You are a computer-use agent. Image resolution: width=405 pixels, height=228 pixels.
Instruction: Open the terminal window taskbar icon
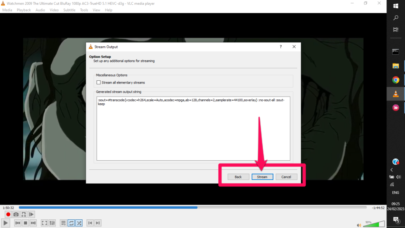click(x=396, y=52)
